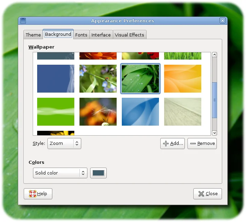246x222 pixels.
Task: Remove the selected wallpaper
Action: coord(202,143)
